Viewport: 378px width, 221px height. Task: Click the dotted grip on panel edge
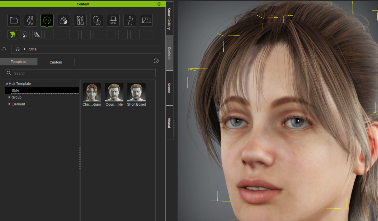(174, 128)
